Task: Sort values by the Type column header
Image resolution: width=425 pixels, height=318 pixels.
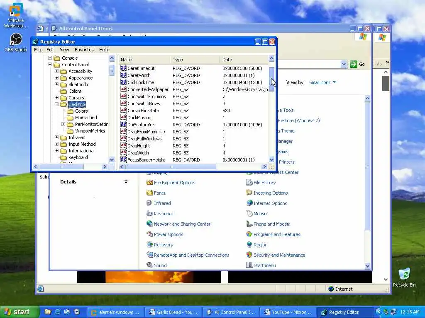Action: pyautogui.click(x=195, y=60)
